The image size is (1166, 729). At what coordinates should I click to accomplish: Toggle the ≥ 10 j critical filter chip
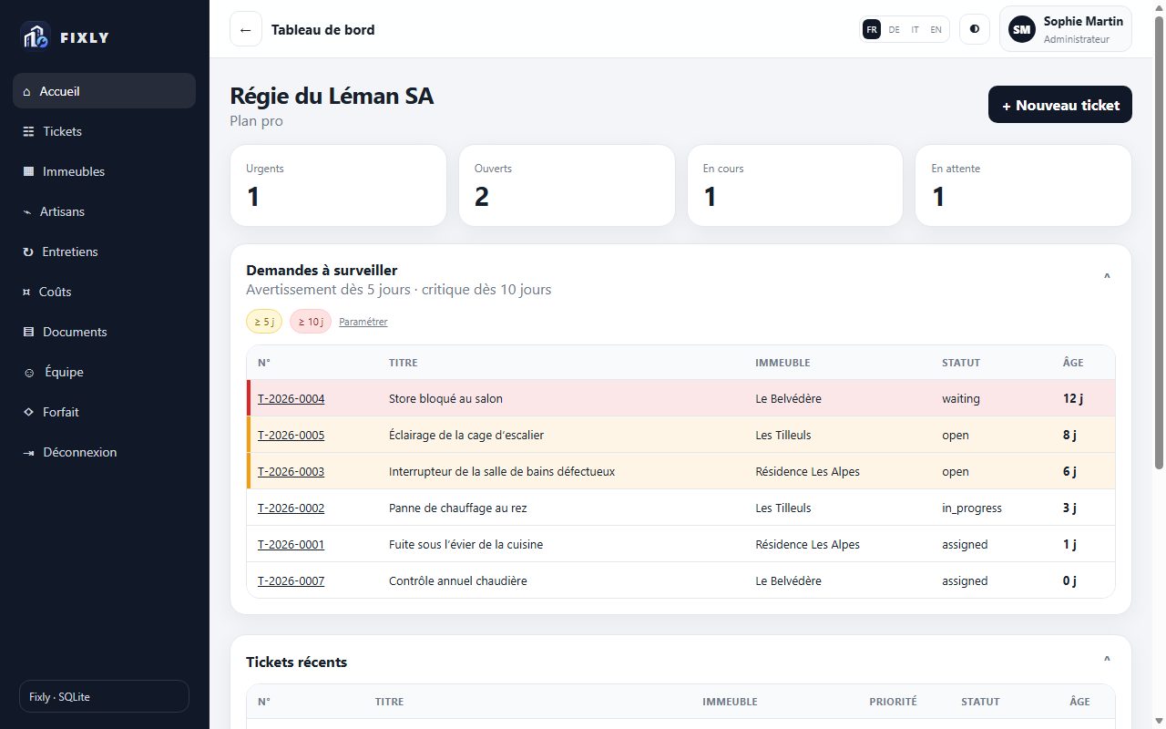(x=311, y=322)
